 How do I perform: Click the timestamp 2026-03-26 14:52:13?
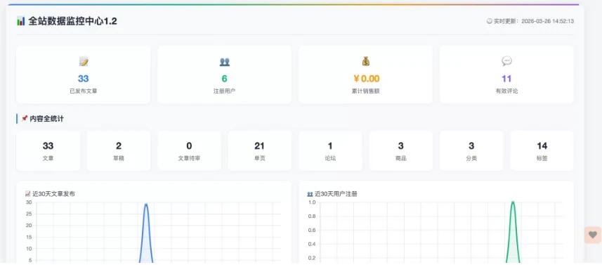point(547,21)
